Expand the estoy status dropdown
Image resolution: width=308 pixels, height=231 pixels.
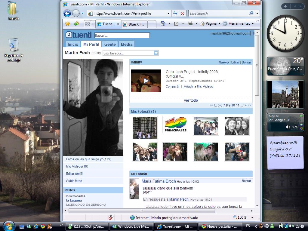pos(156,53)
